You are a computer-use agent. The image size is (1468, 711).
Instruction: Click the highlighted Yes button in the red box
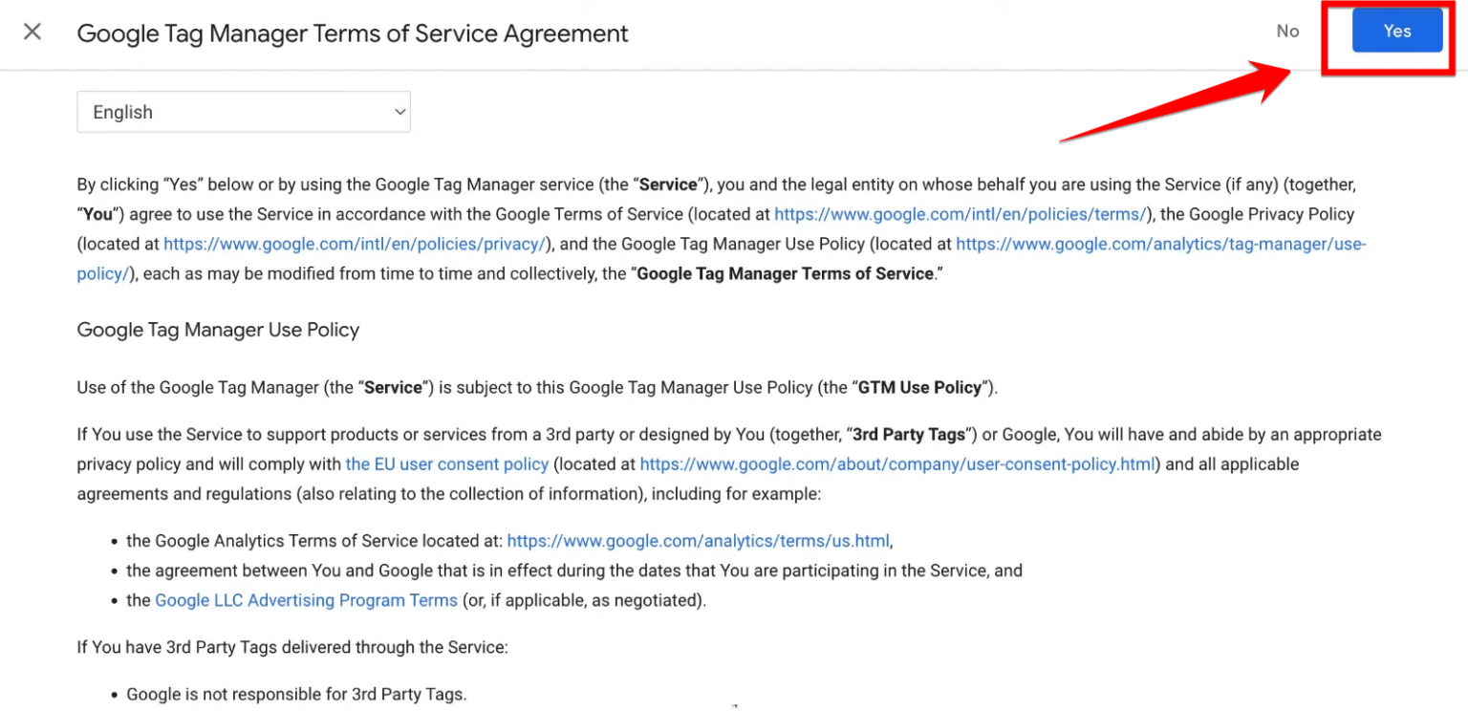[x=1397, y=31]
